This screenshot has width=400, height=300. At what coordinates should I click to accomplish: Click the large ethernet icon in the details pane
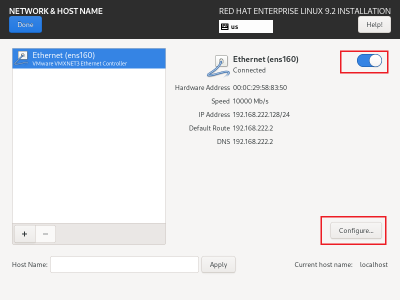coord(217,66)
